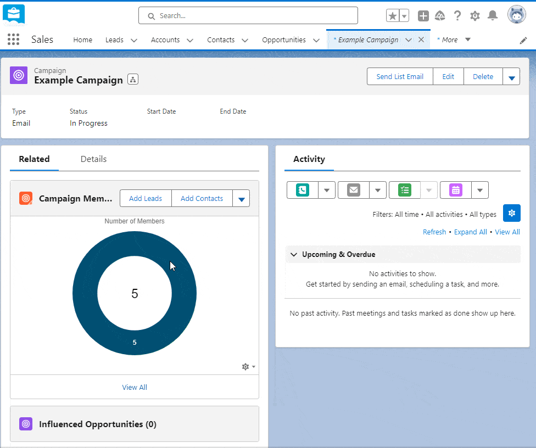
Task: Create a new task with the checklist icon
Action: point(405,190)
